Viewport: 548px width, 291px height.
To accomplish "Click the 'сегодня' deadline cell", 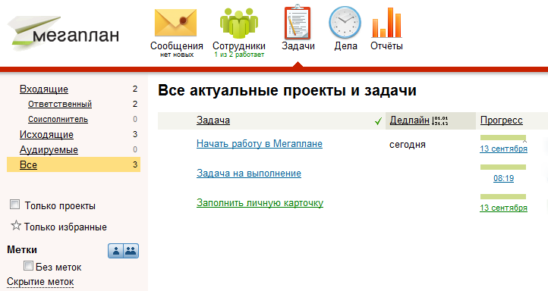I will [x=408, y=145].
